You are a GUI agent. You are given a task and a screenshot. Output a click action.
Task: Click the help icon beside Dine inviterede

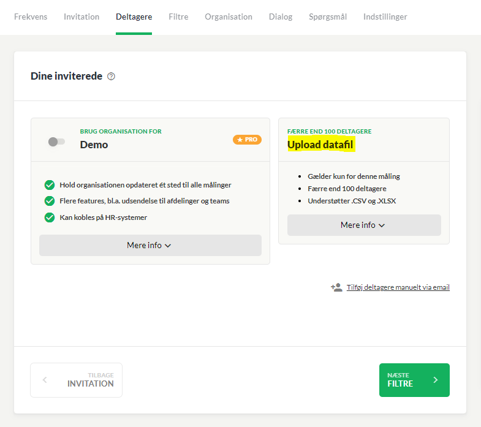111,77
